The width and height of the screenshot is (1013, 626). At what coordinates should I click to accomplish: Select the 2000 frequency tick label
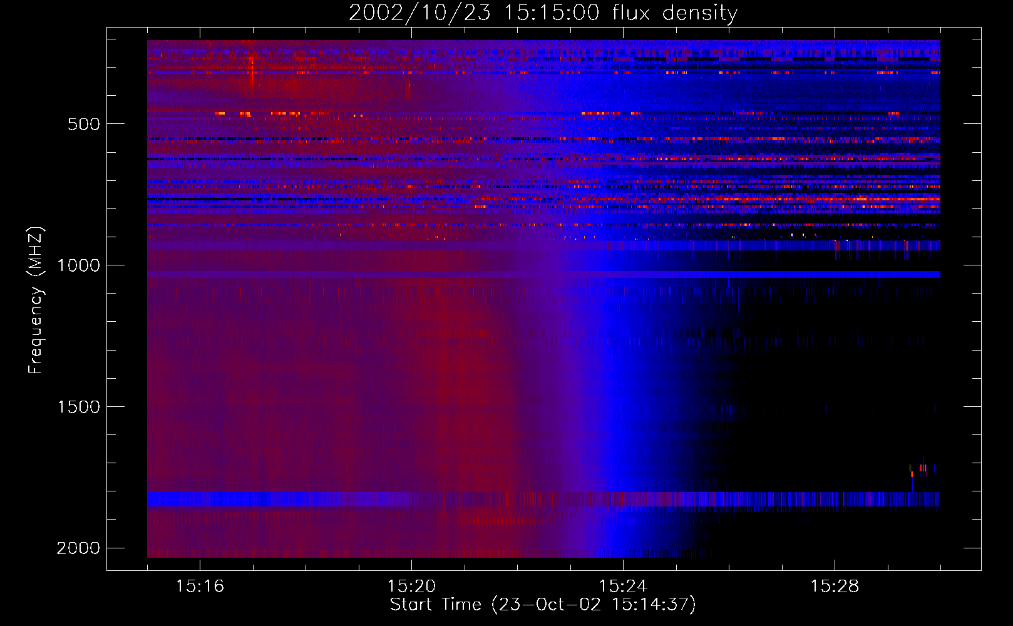(x=78, y=548)
